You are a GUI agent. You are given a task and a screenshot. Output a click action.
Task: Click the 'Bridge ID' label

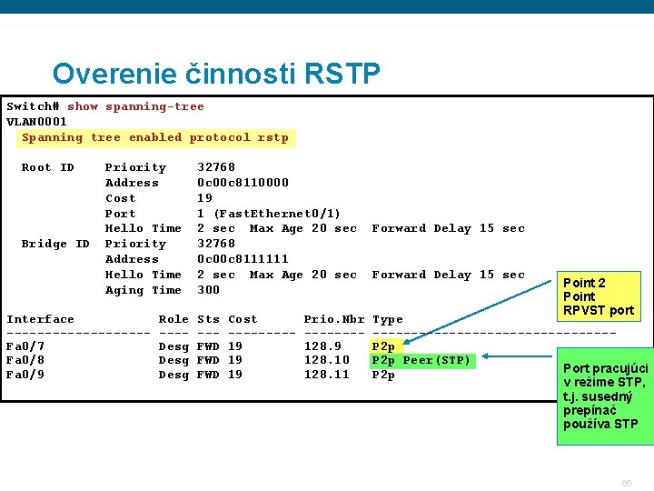click(55, 244)
